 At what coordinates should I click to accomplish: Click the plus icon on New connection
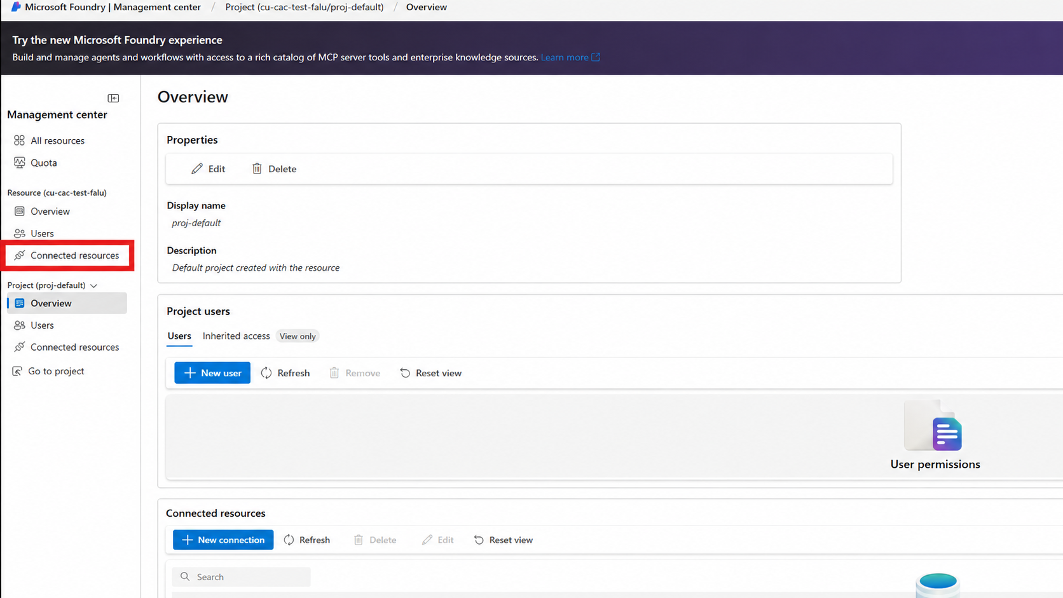point(188,540)
